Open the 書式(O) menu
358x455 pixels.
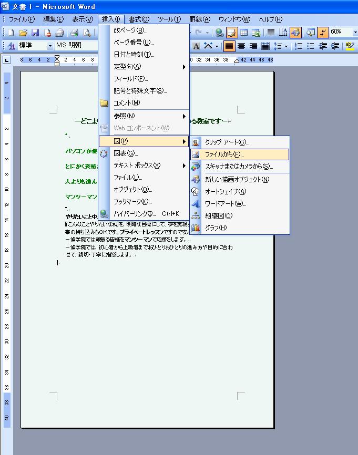click(139, 19)
